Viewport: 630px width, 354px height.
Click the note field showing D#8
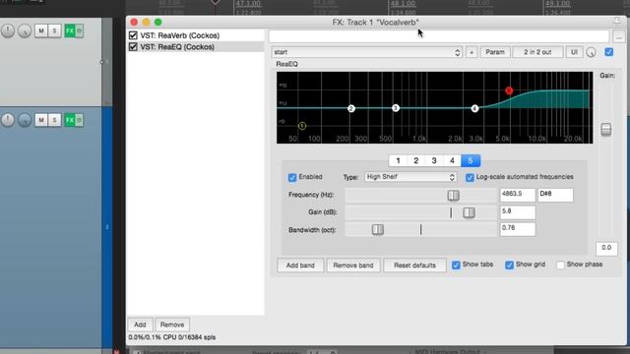[555, 195]
